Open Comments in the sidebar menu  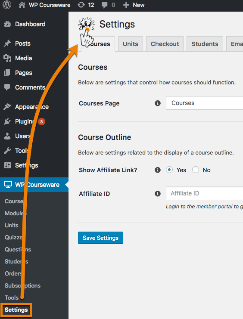pos(30,87)
